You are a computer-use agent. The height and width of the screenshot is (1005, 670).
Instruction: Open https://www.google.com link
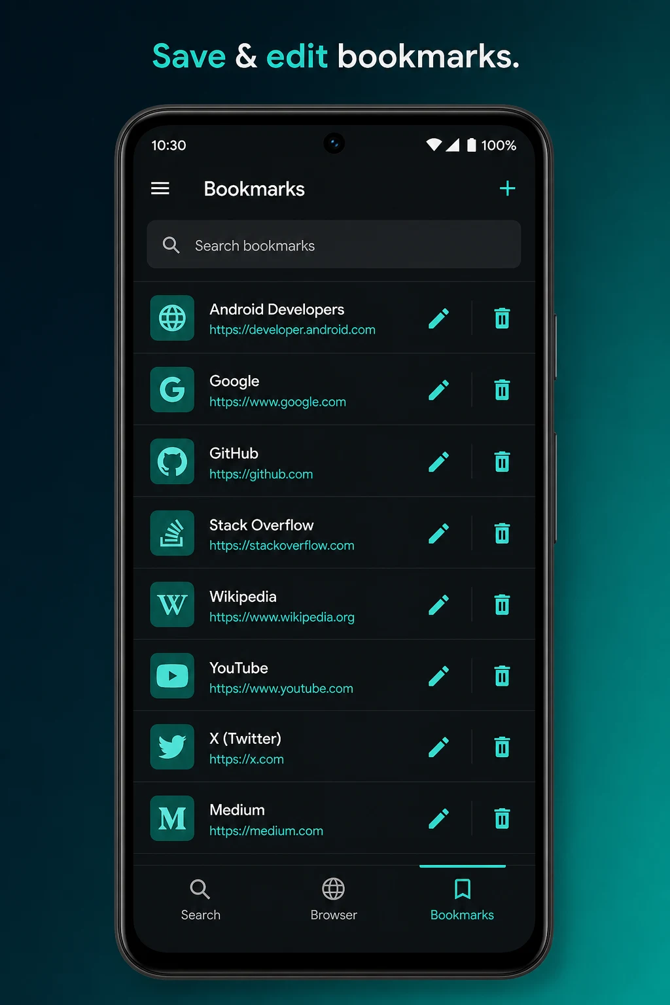click(x=277, y=402)
